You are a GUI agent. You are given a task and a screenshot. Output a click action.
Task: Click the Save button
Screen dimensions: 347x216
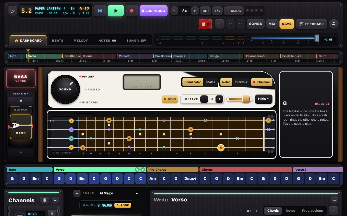[287, 24]
